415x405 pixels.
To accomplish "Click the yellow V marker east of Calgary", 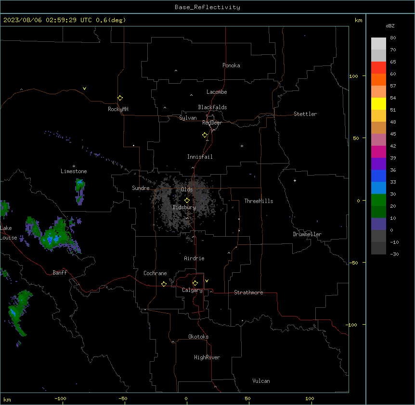I will 207,281.
